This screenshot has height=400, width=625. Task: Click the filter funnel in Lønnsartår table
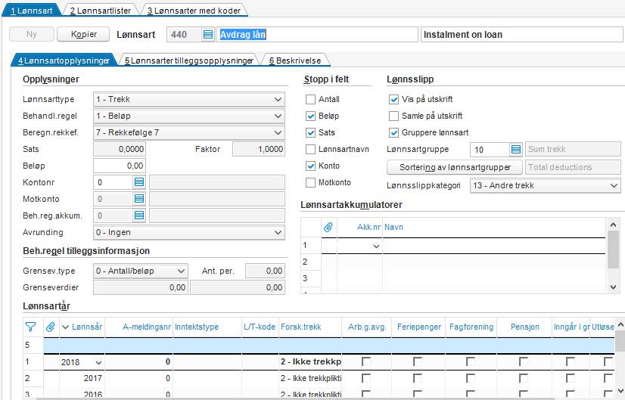(31, 327)
